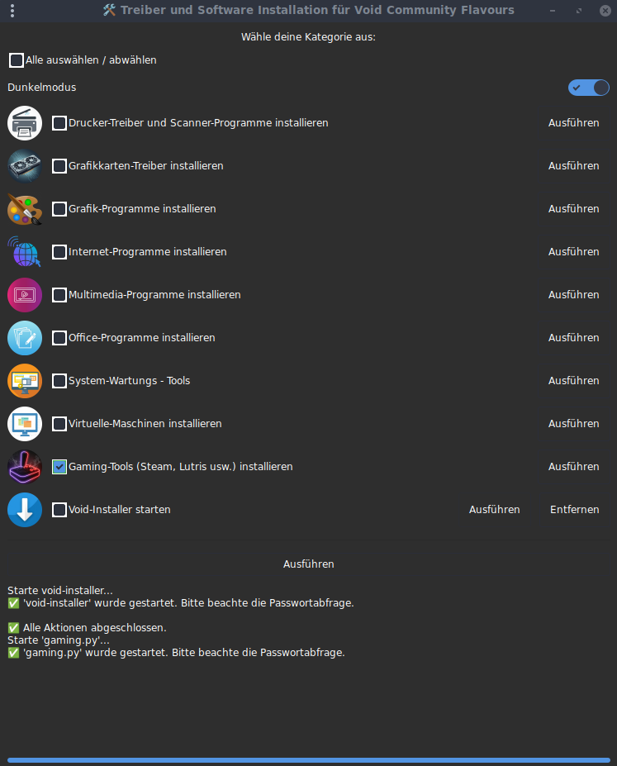Tick the Office-Programme installieren checkbox

pos(59,338)
